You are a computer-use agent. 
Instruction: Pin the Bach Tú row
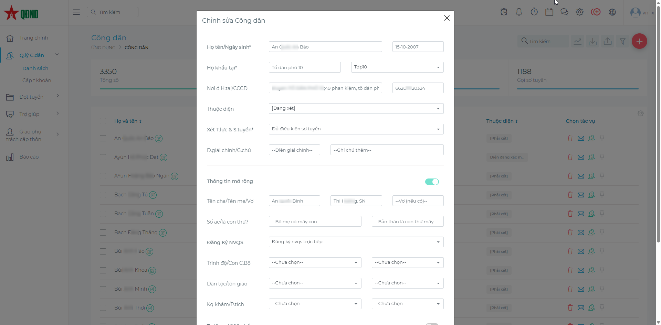(x=602, y=195)
